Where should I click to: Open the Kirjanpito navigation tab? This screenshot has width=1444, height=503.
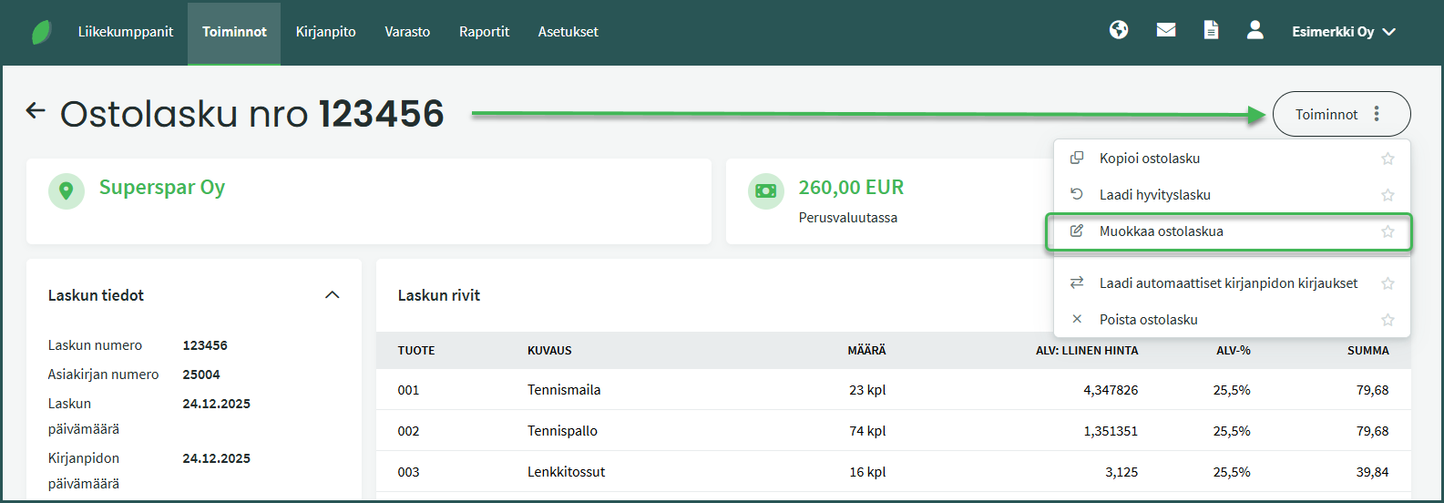tap(325, 32)
